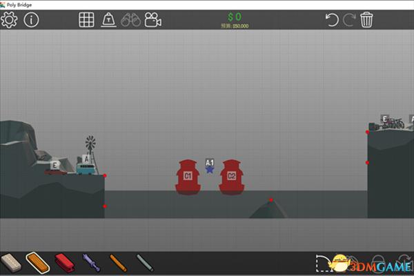Open the video camera replay icon
Image resolution: width=414 pixels, height=276 pixels.
153,20
